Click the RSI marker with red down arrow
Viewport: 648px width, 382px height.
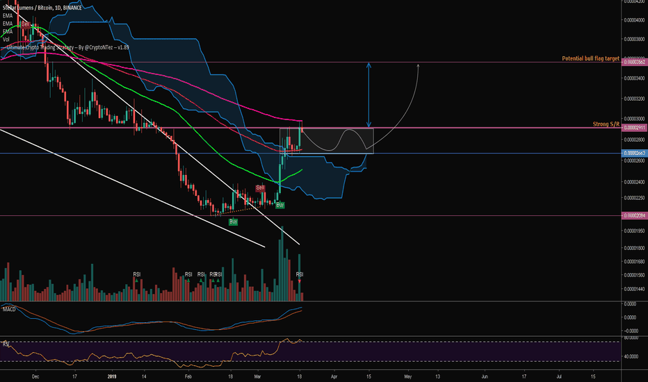pos(300,276)
